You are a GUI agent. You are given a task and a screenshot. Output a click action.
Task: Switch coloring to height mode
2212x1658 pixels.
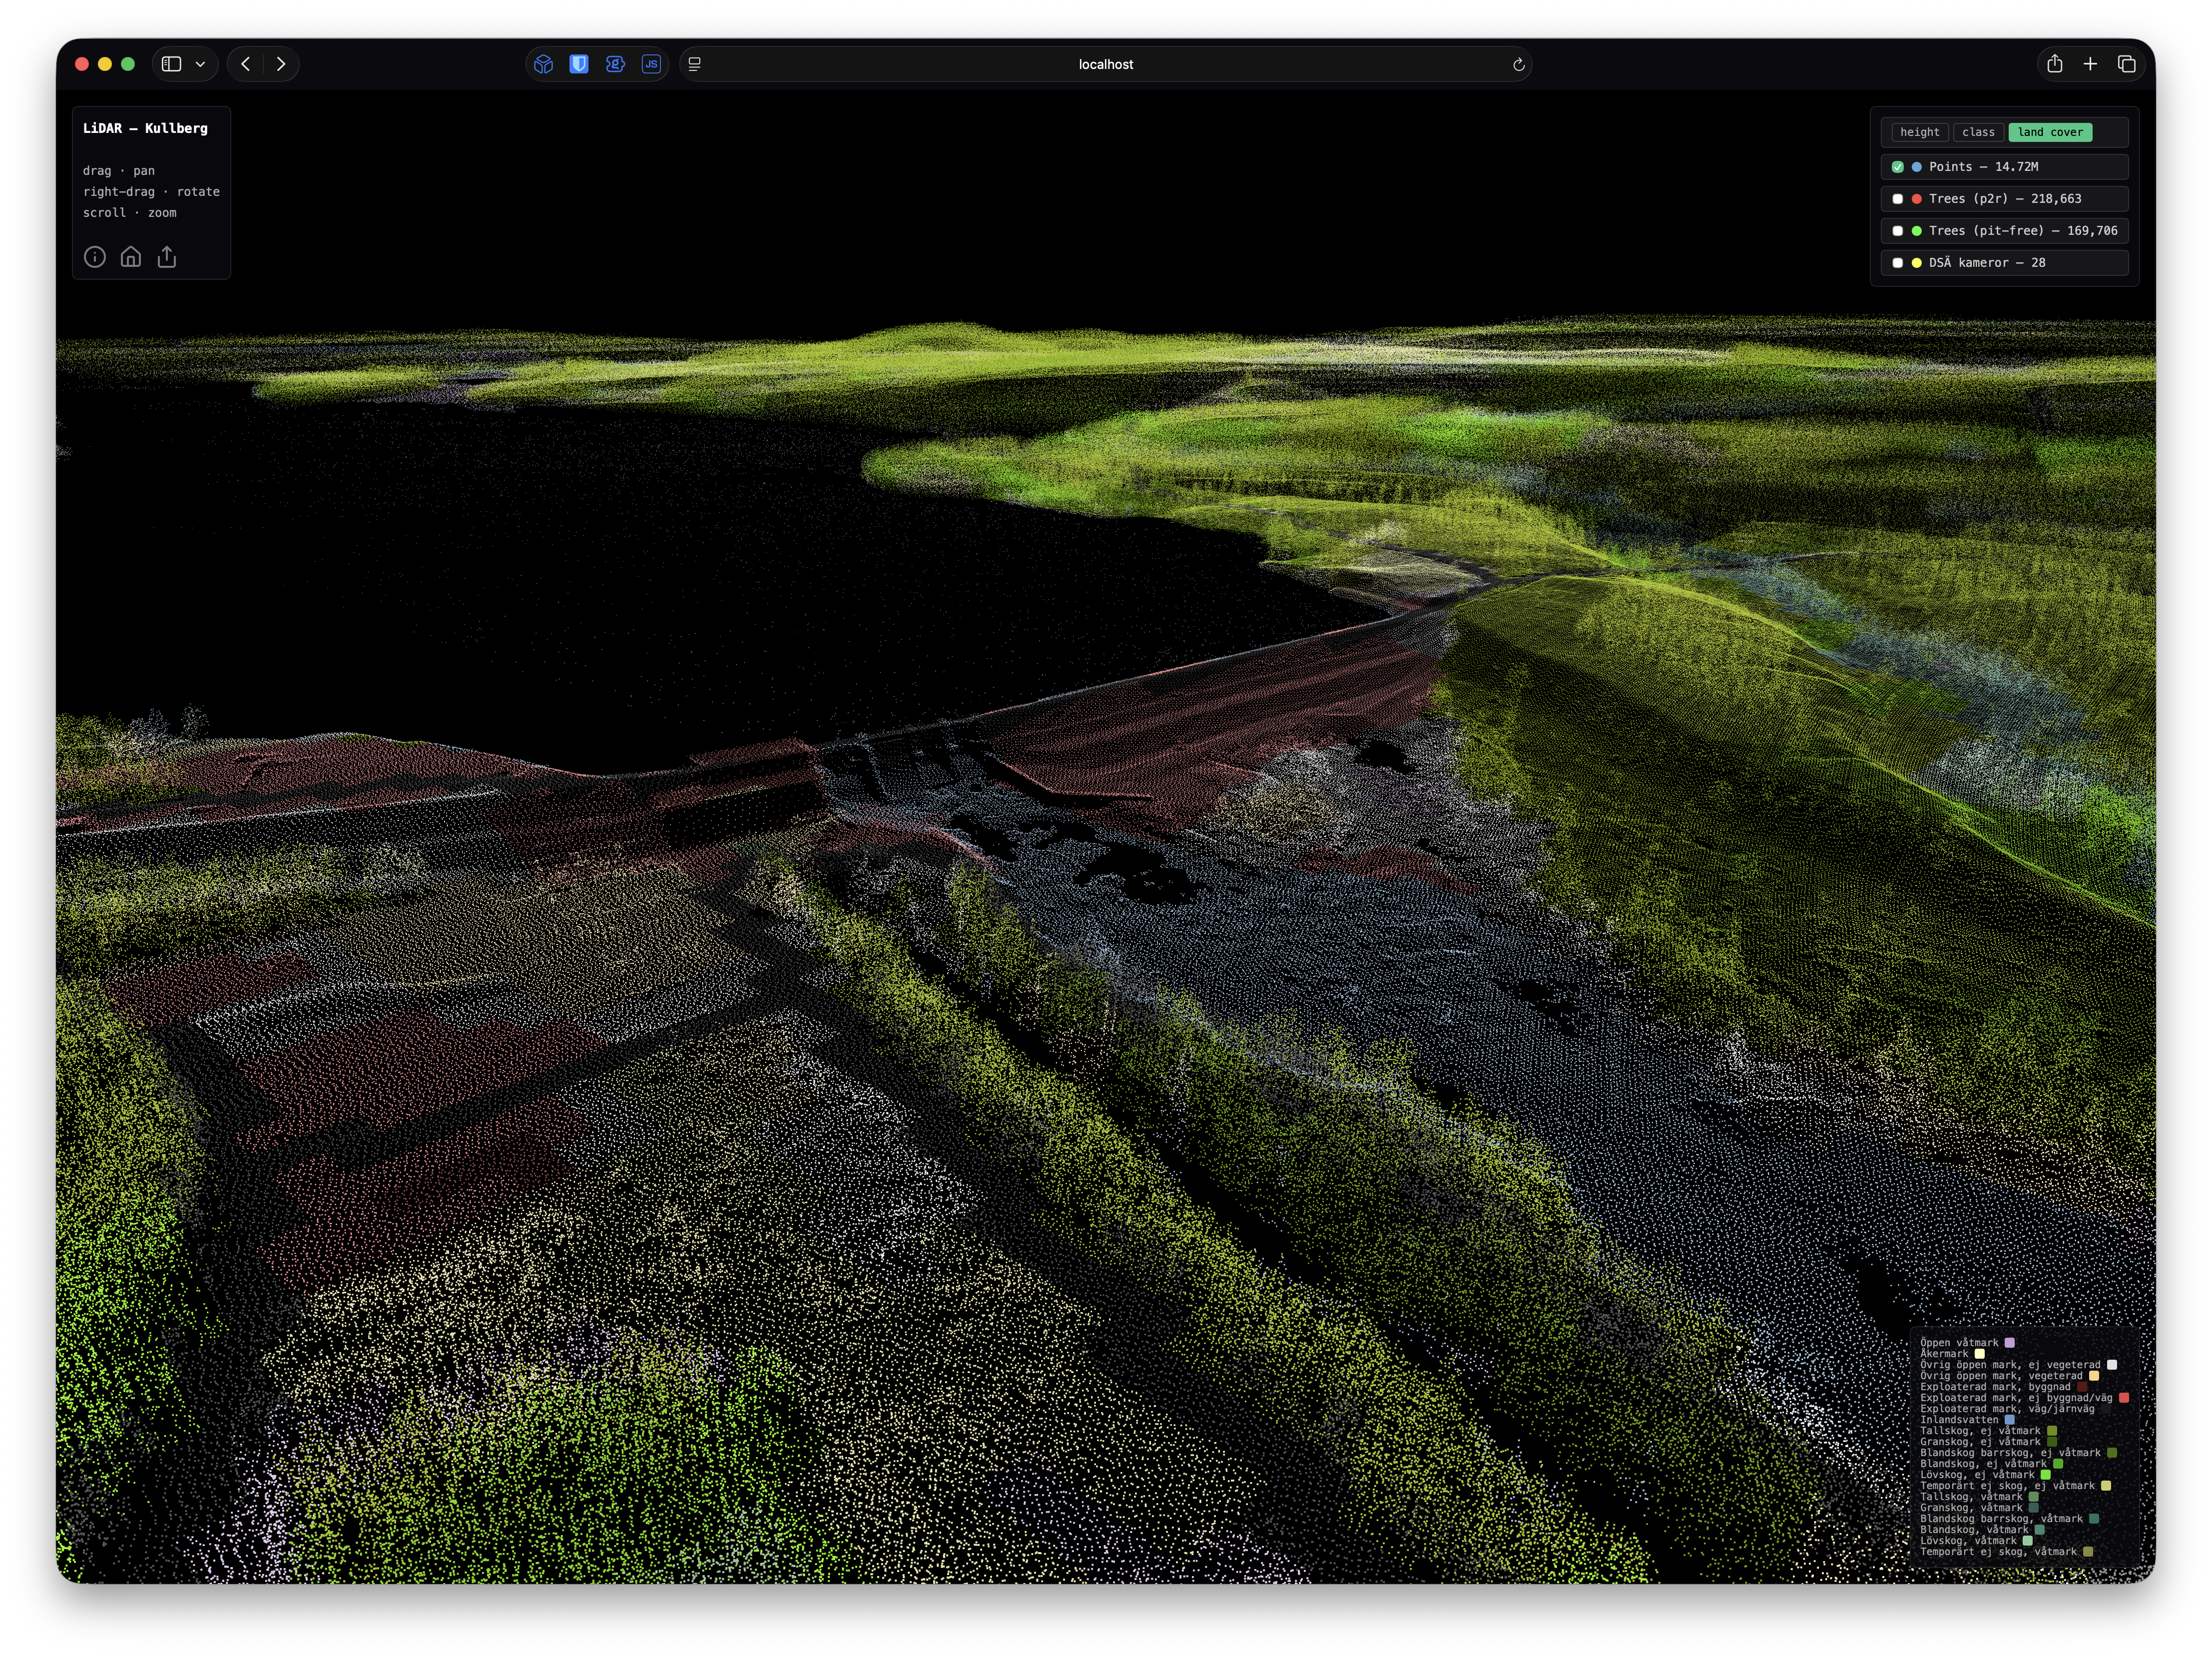coord(1919,132)
